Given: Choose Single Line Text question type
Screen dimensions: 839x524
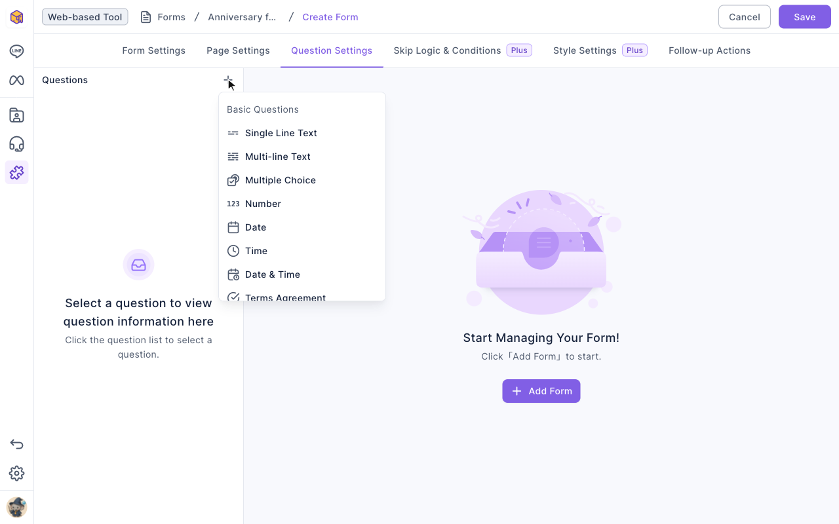Looking at the screenshot, I should (302, 133).
